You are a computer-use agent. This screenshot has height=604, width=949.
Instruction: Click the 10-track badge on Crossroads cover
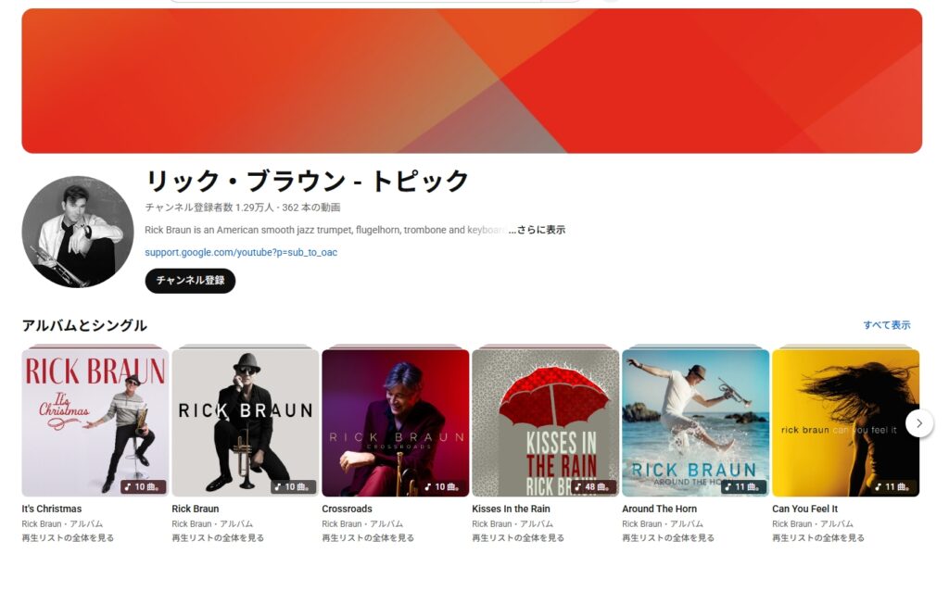pyautogui.click(x=443, y=486)
